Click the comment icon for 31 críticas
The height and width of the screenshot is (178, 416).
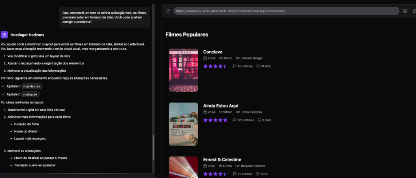pos(234,174)
